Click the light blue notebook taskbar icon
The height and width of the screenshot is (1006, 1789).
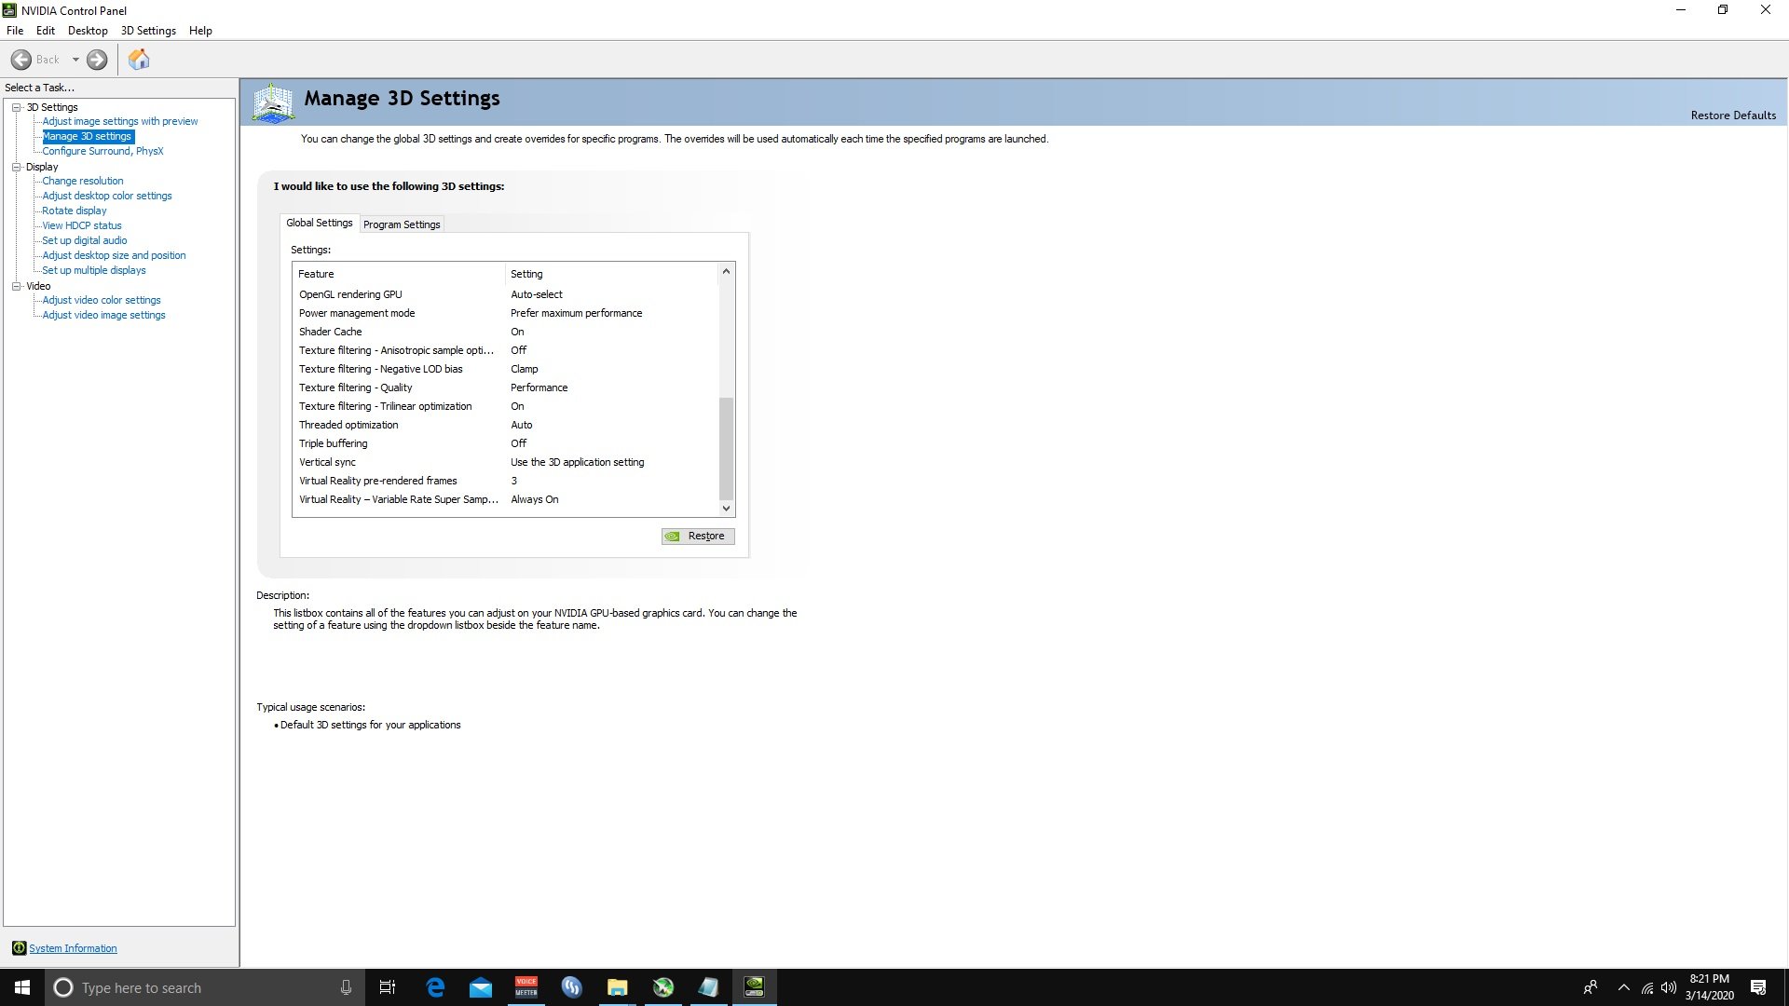coord(709,987)
